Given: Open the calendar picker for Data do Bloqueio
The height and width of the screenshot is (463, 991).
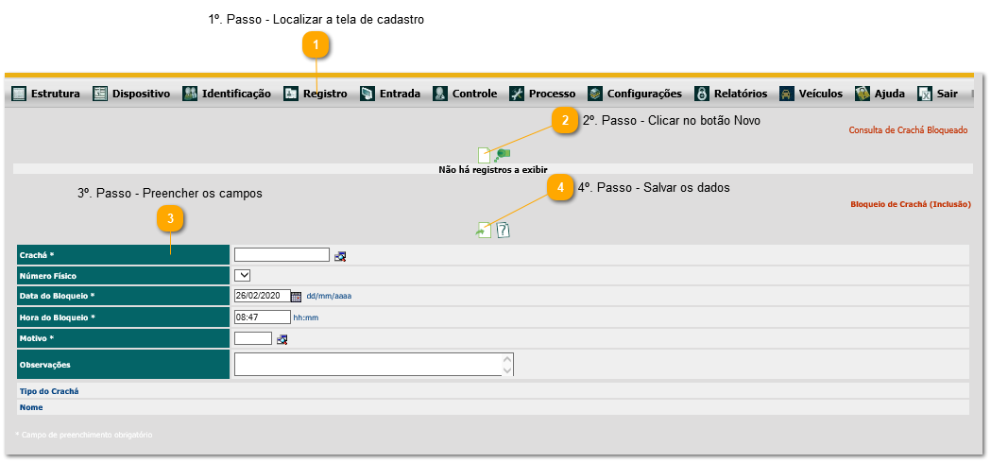Looking at the screenshot, I should coord(296,296).
